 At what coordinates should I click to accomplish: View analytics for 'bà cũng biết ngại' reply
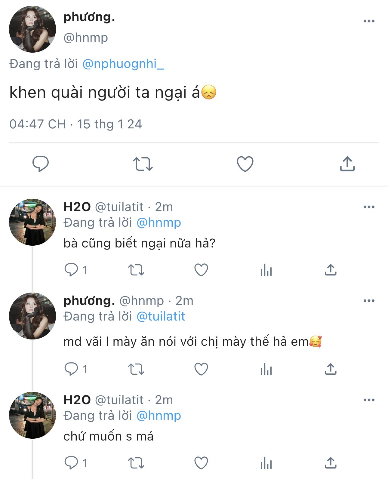click(x=266, y=270)
